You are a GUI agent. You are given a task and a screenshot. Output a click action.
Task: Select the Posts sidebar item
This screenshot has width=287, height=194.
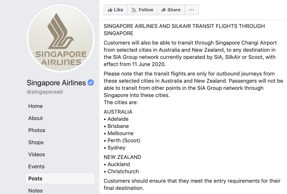click(35, 179)
